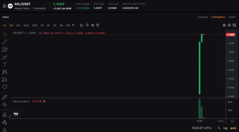239x132 pixels.
Task: Open the pattern drawing tool
Action: (5, 72)
